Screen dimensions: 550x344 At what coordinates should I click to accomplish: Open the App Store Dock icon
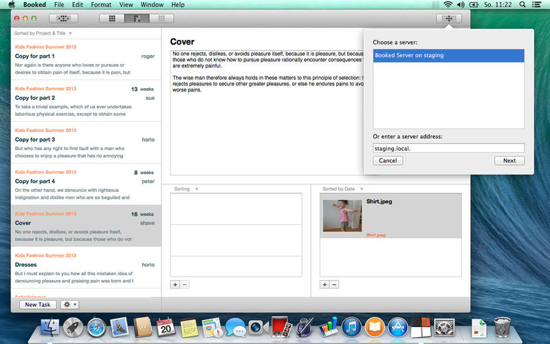(398, 328)
